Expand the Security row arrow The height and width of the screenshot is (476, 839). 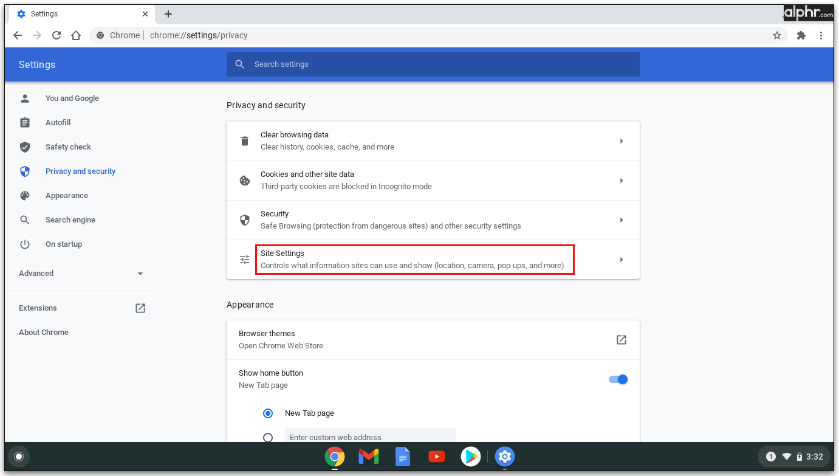pyautogui.click(x=622, y=220)
